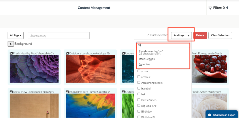This screenshot has height=118, width=245.
Task: Click chat bubble icon in Chat with an Expert
Action: pyautogui.click(x=210, y=115)
